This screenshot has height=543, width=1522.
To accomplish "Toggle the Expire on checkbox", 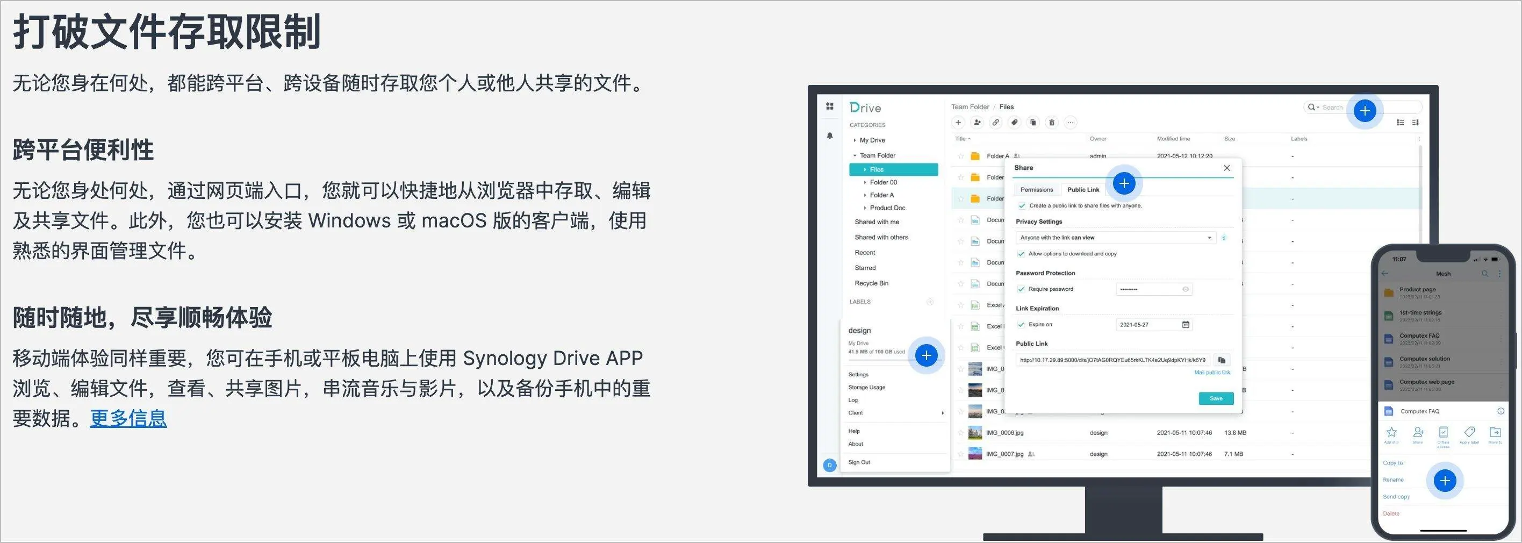I will pyautogui.click(x=1021, y=324).
